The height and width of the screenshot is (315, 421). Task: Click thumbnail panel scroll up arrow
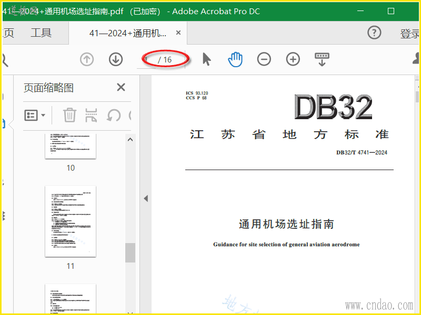tap(130, 140)
